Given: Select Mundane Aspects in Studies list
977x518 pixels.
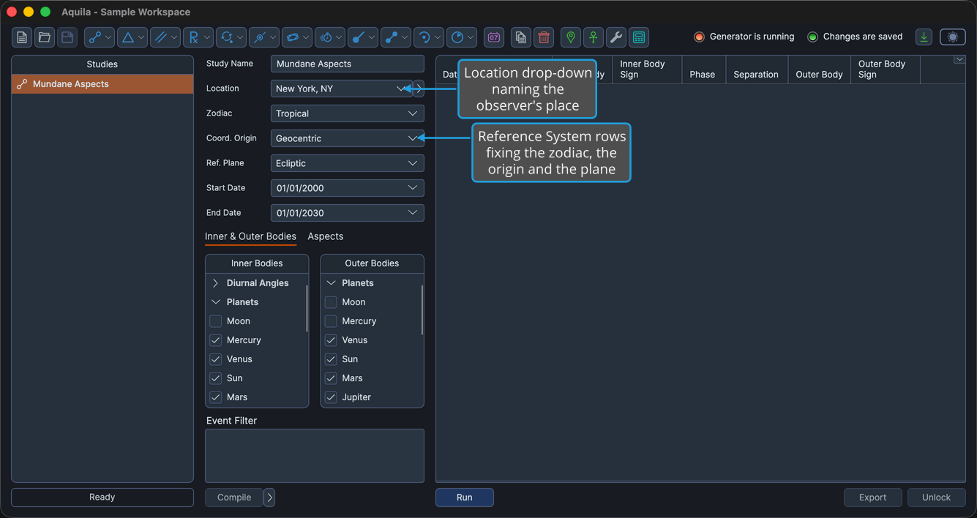Looking at the screenshot, I should (x=102, y=84).
